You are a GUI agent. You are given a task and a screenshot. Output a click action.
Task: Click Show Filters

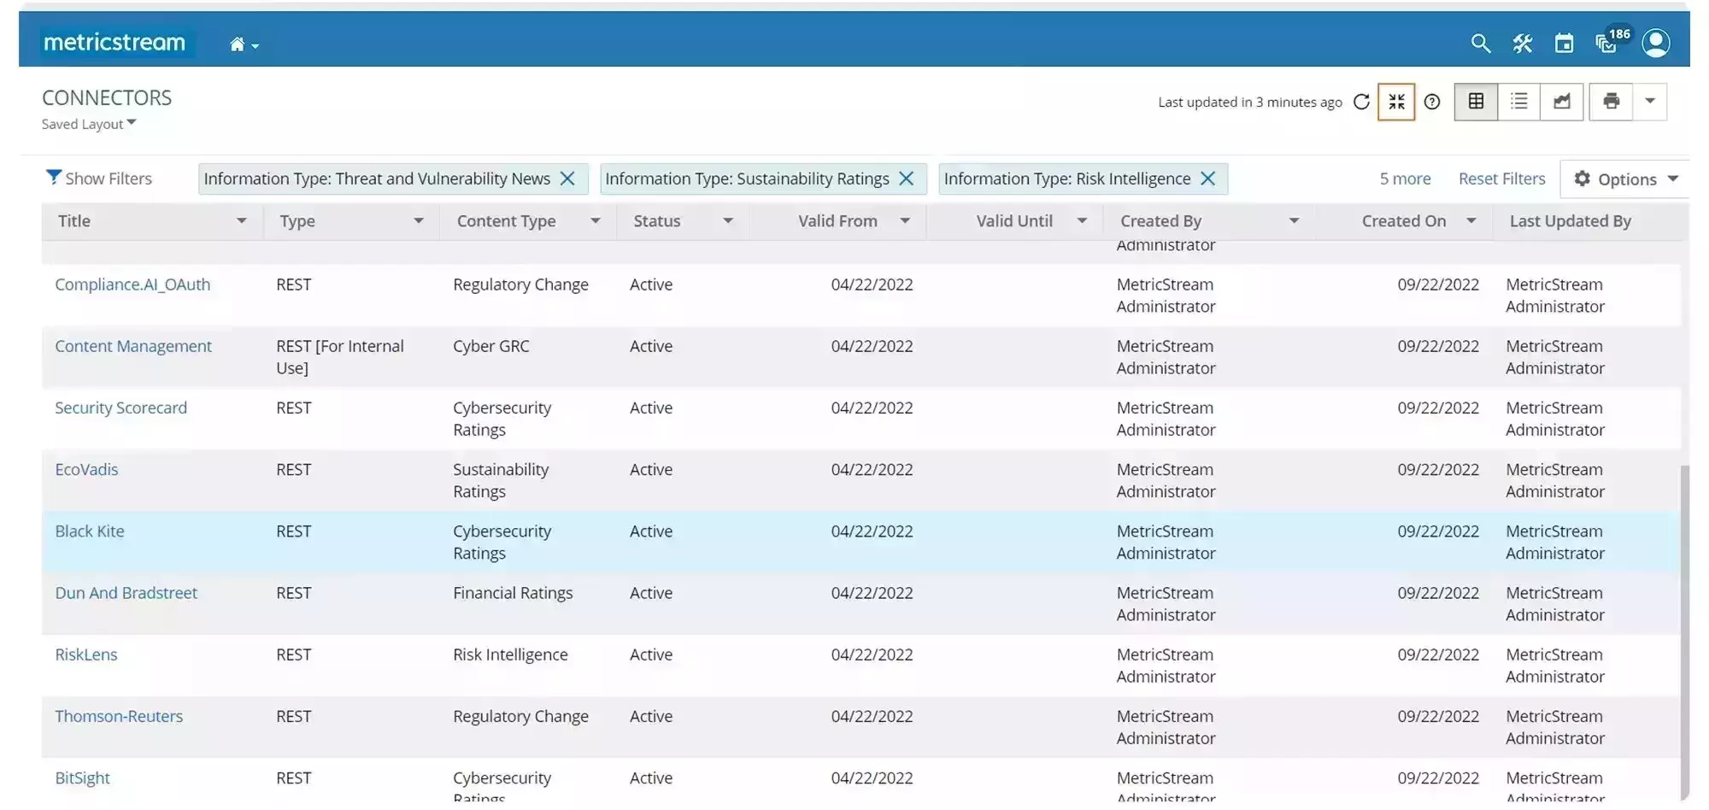pos(99,179)
